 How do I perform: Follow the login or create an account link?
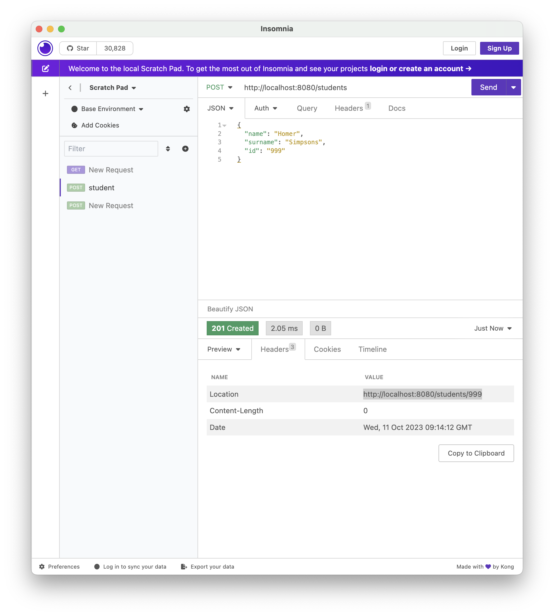tap(420, 68)
